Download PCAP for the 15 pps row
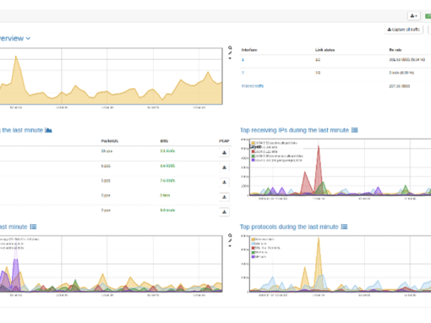 click(224, 152)
